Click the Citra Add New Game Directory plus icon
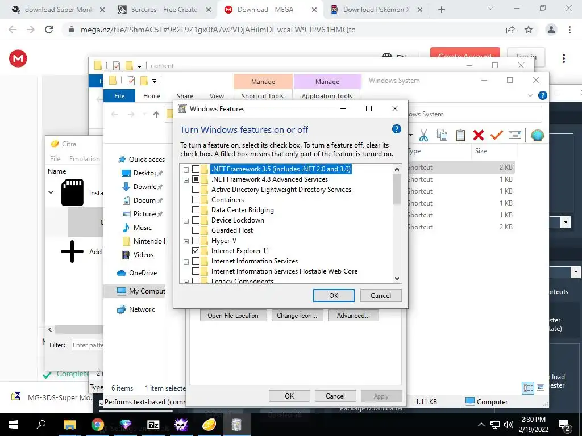 72,251
